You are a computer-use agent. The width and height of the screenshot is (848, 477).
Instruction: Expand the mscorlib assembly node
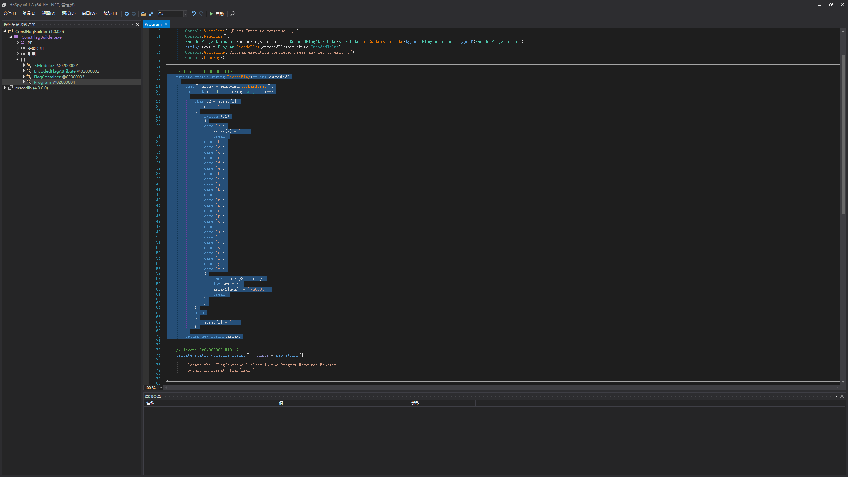click(x=5, y=88)
